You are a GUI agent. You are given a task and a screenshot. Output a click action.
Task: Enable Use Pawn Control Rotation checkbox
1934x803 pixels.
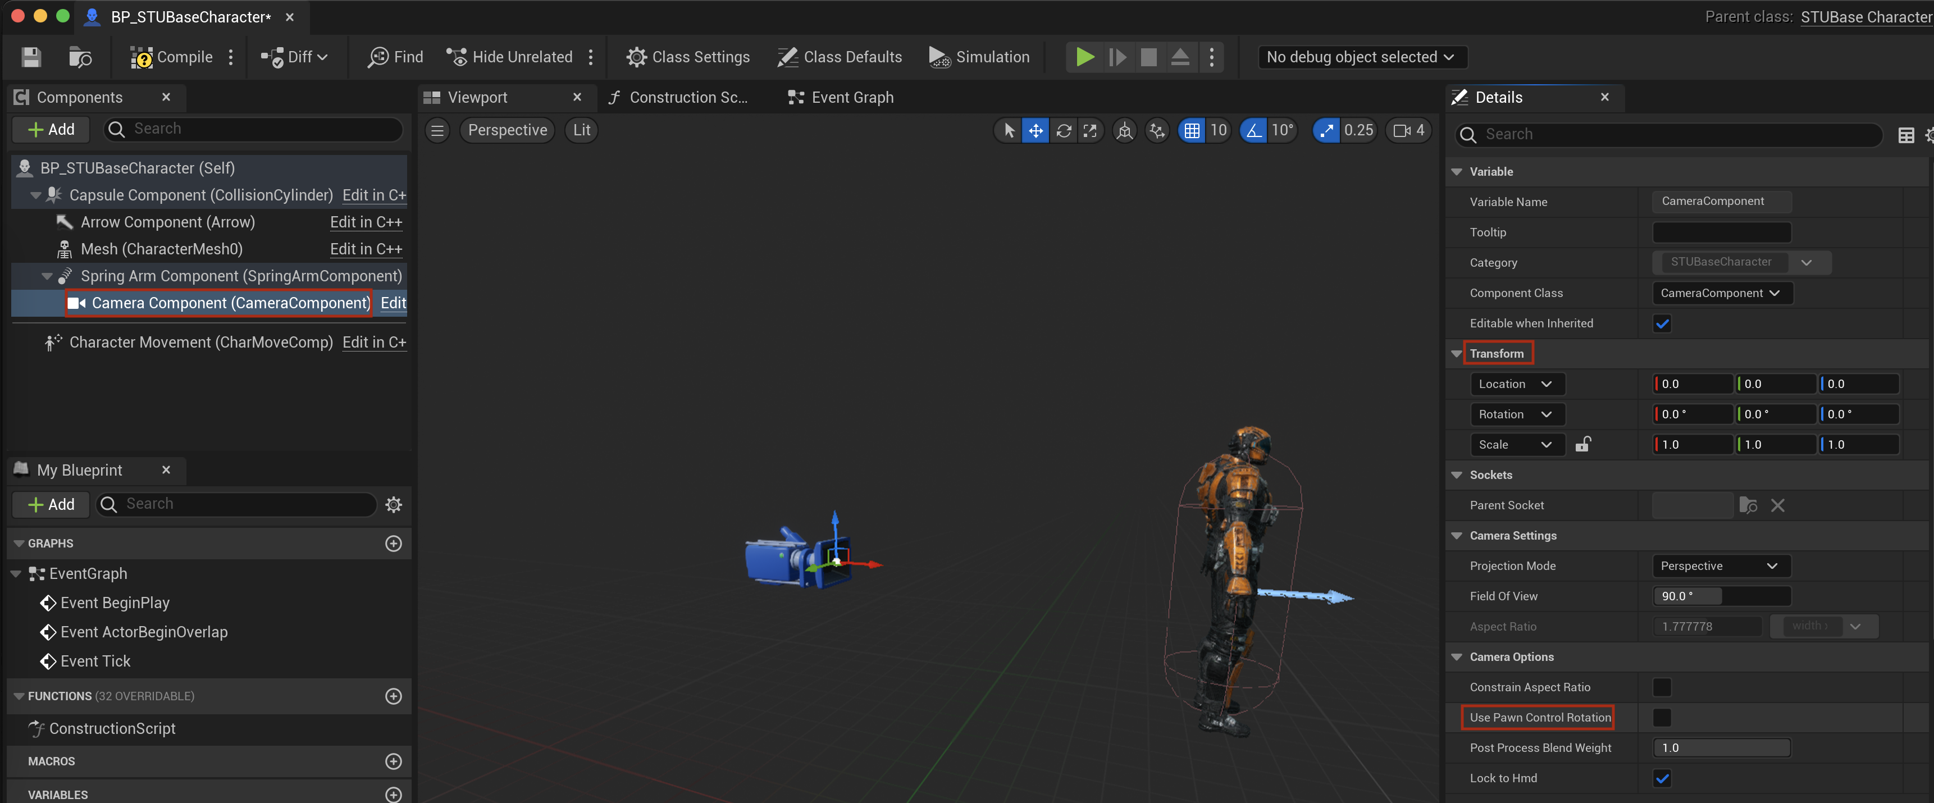pos(1662,718)
